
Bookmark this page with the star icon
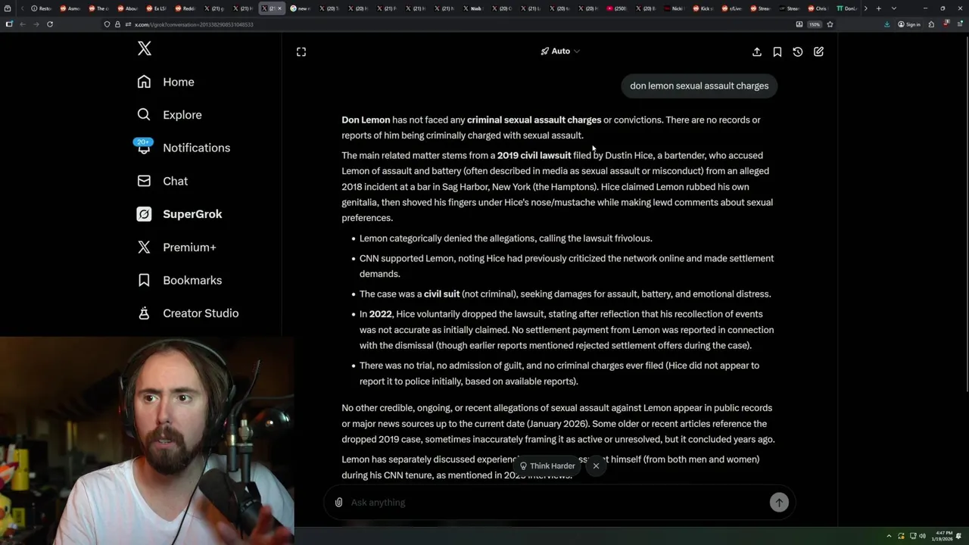coord(830,24)
